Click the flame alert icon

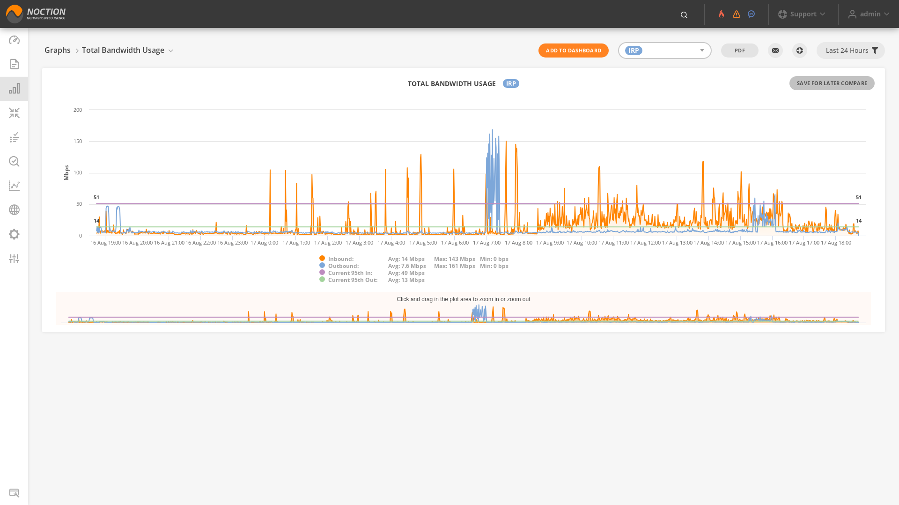722,14
